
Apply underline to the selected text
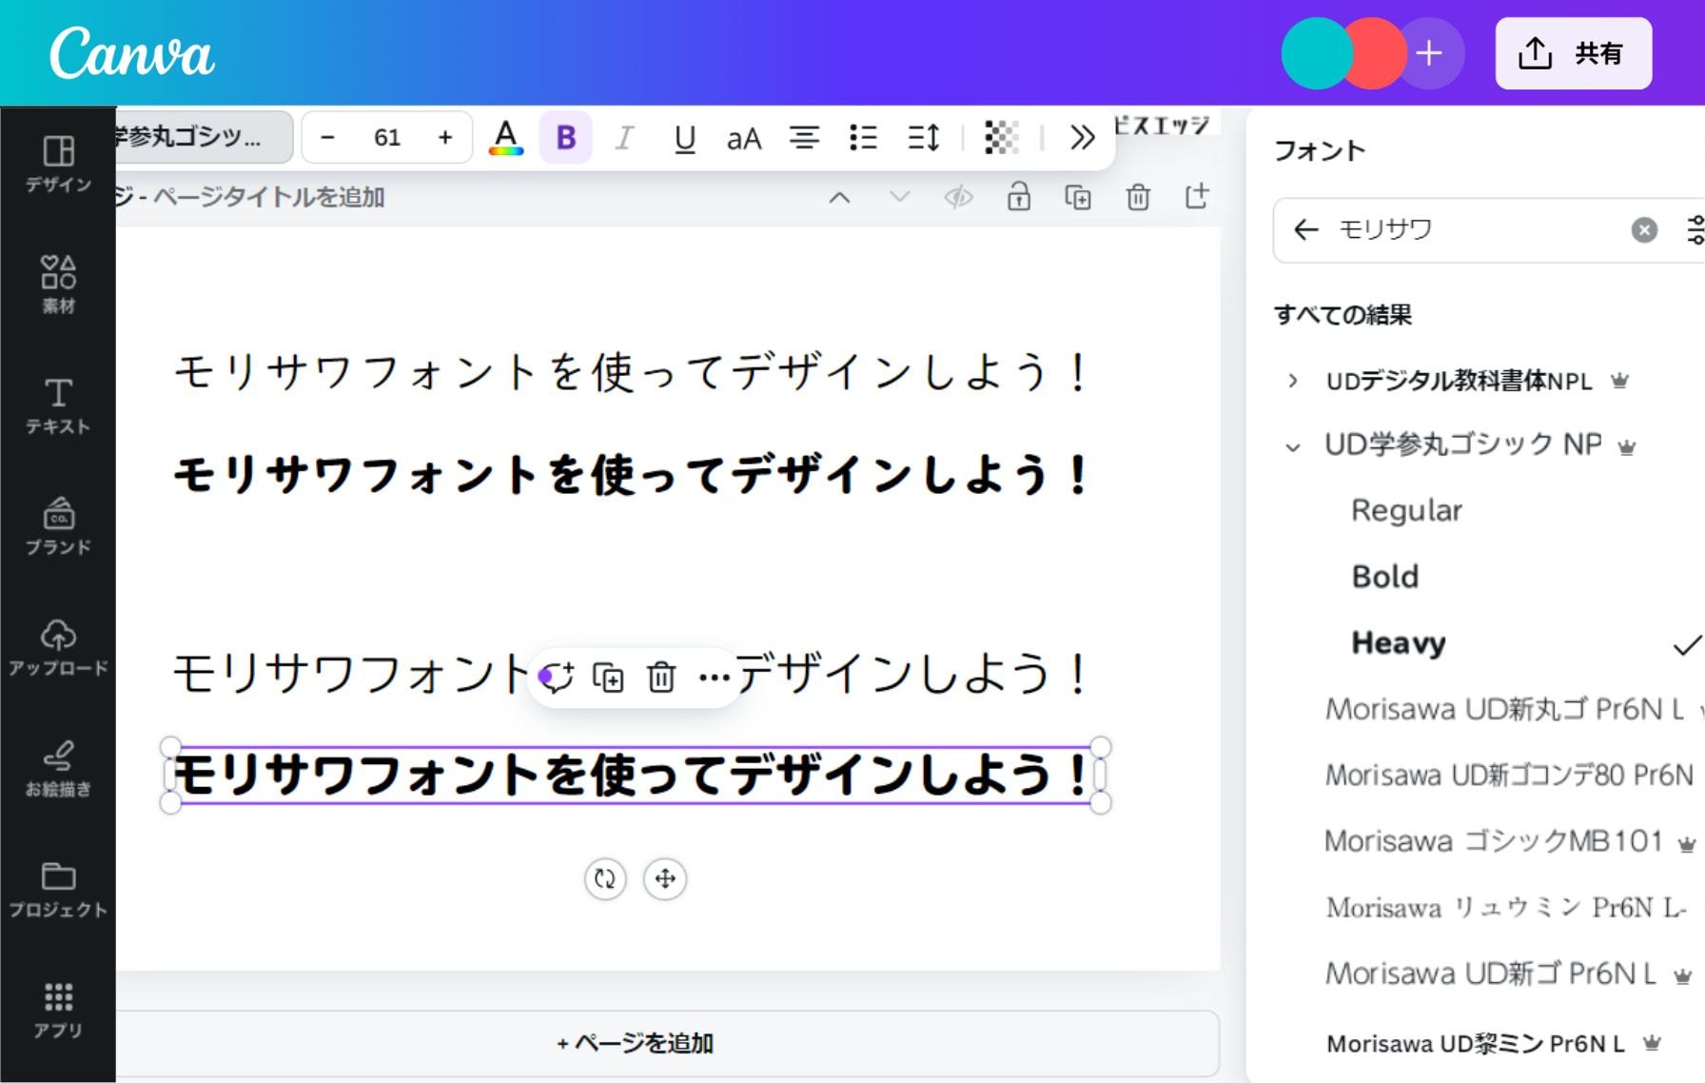pos(684,137)
